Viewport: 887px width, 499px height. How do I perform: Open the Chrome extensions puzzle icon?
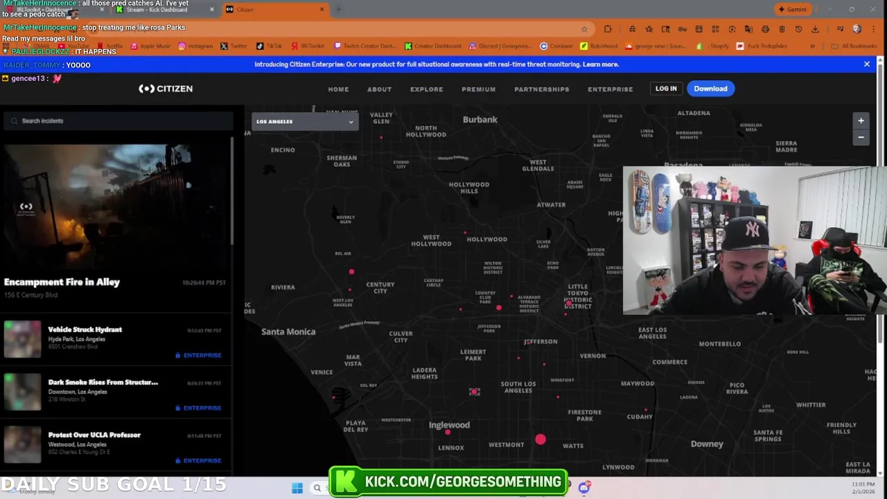(608, 29)
